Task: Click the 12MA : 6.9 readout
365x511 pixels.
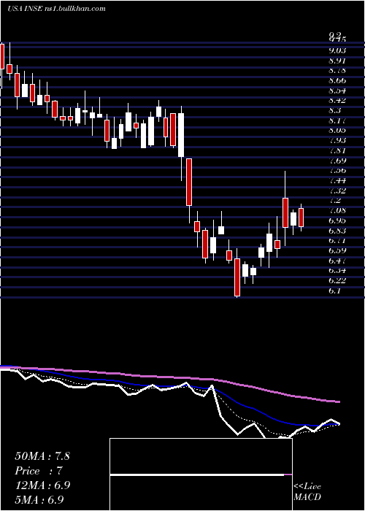Action: pos(42,485)
